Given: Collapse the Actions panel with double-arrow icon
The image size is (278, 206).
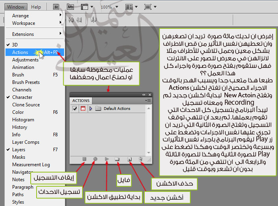Looking at the screenshot, I should [144, 95].
